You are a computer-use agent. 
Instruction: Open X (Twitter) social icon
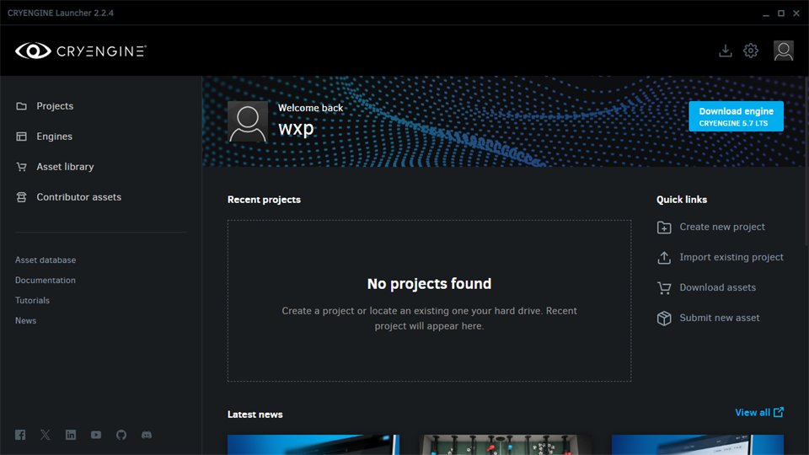[46, 435]
